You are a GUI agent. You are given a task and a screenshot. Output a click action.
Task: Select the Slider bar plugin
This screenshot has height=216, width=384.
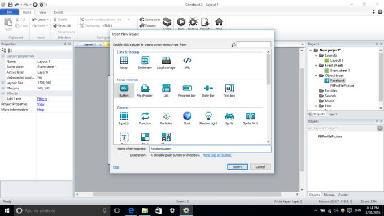tap(208, 90)
